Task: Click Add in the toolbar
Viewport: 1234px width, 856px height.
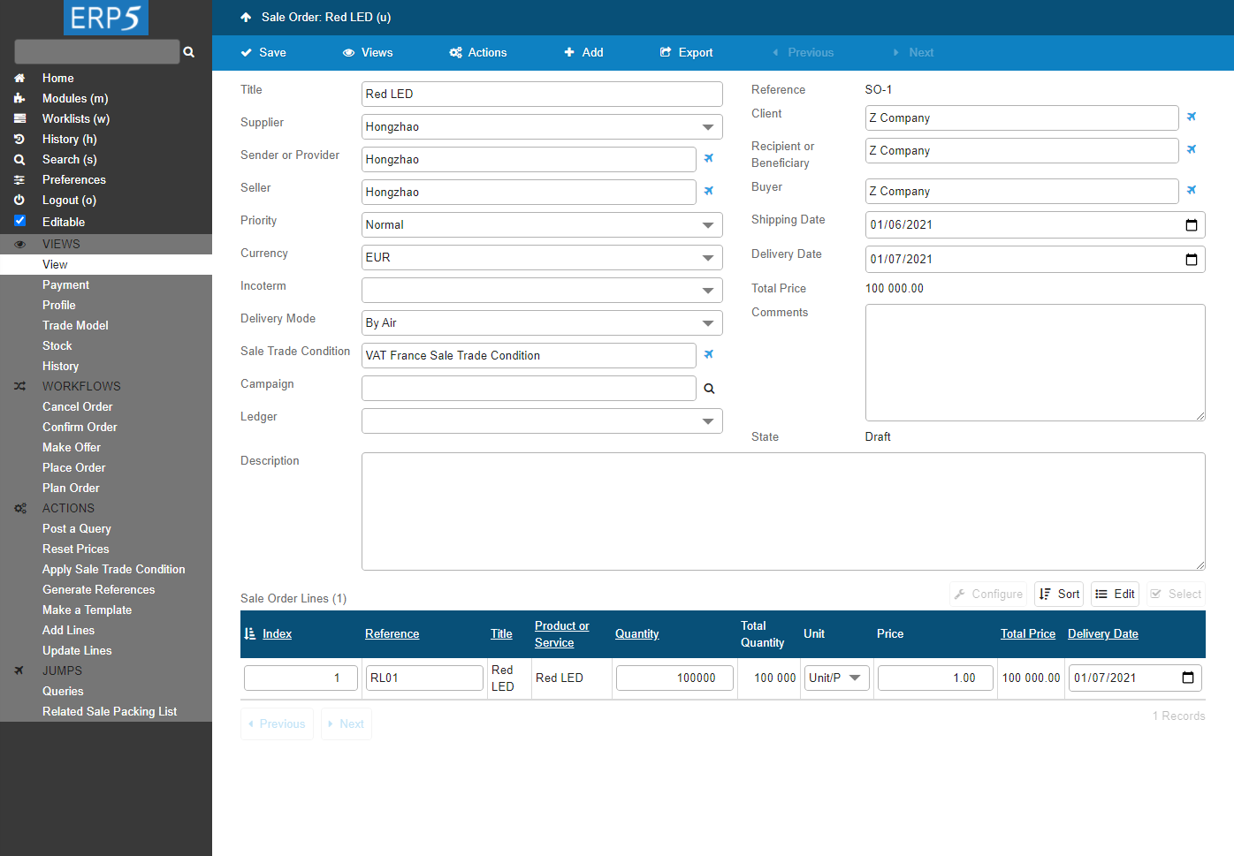Action: (x=583, y=52)
